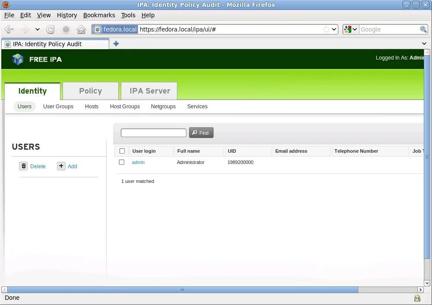Viewport: 432px width, 305px height.
Task: Click the Done status bar text
Action: click(x=12, y=298)
